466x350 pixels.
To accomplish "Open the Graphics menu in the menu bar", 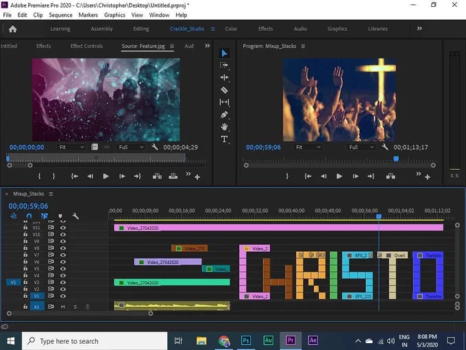I will 114,15.
